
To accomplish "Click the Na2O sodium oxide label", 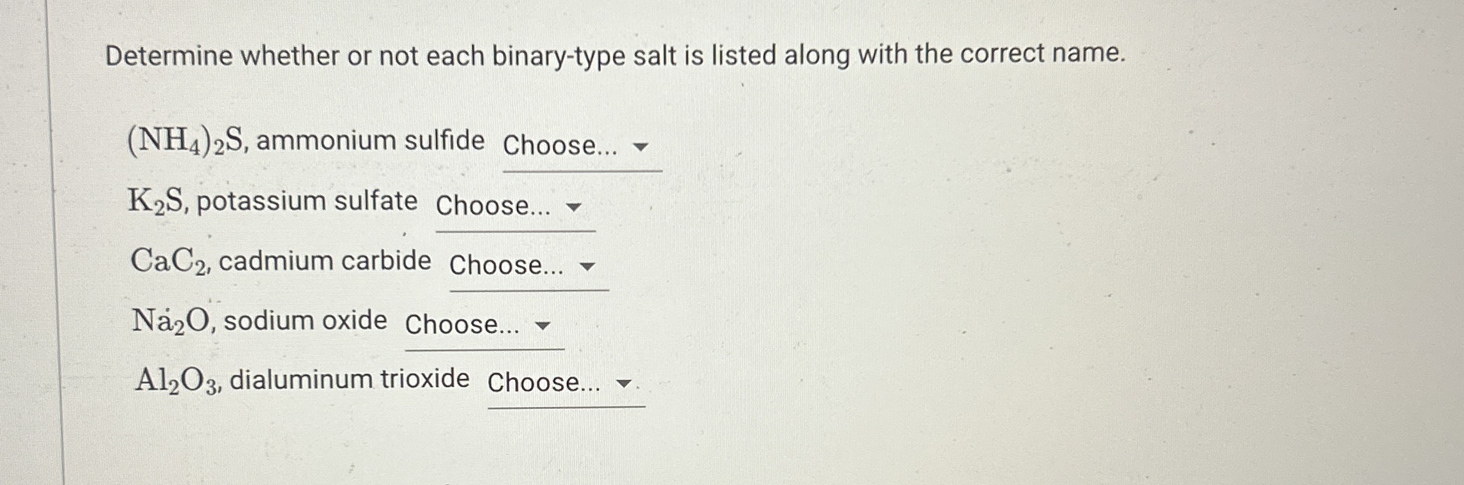I will coord(259,320).
